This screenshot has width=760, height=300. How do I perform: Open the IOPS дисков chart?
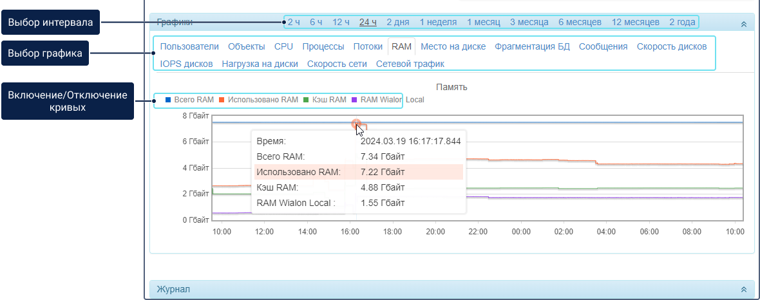click(186, 64)
